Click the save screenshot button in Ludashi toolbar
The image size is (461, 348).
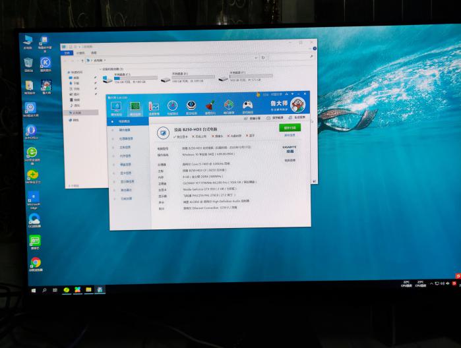pos(274,118)
